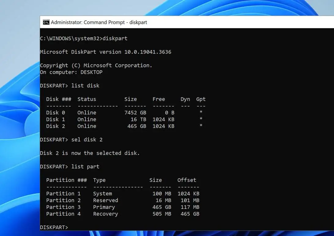
Task: Click 'Disk 2 is now the selected disk.' message
Action: (x=90, y=153)
